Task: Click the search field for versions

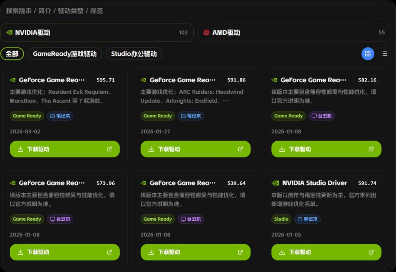Action: pos(196,10)
